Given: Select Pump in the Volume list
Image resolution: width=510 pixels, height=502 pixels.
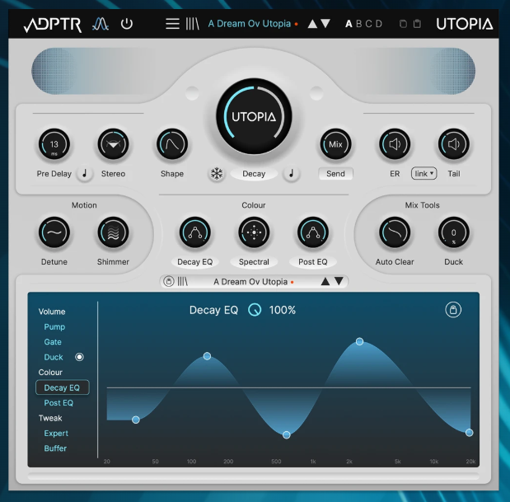Looking at the screenshot, I should pos(54,327).
